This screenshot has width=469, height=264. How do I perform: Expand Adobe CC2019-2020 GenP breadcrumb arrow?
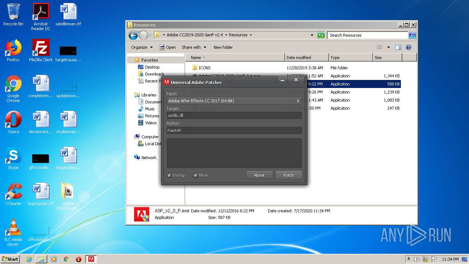pos(226,35)
